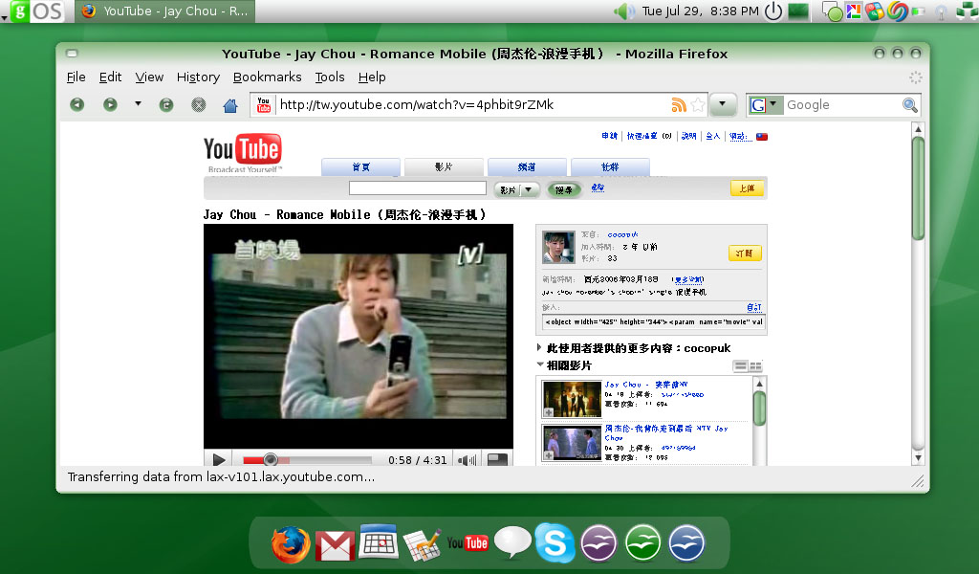This screenshot has width=979, height=574.
Task: Expand more content from user cocopuk
Action: [540, 348]
